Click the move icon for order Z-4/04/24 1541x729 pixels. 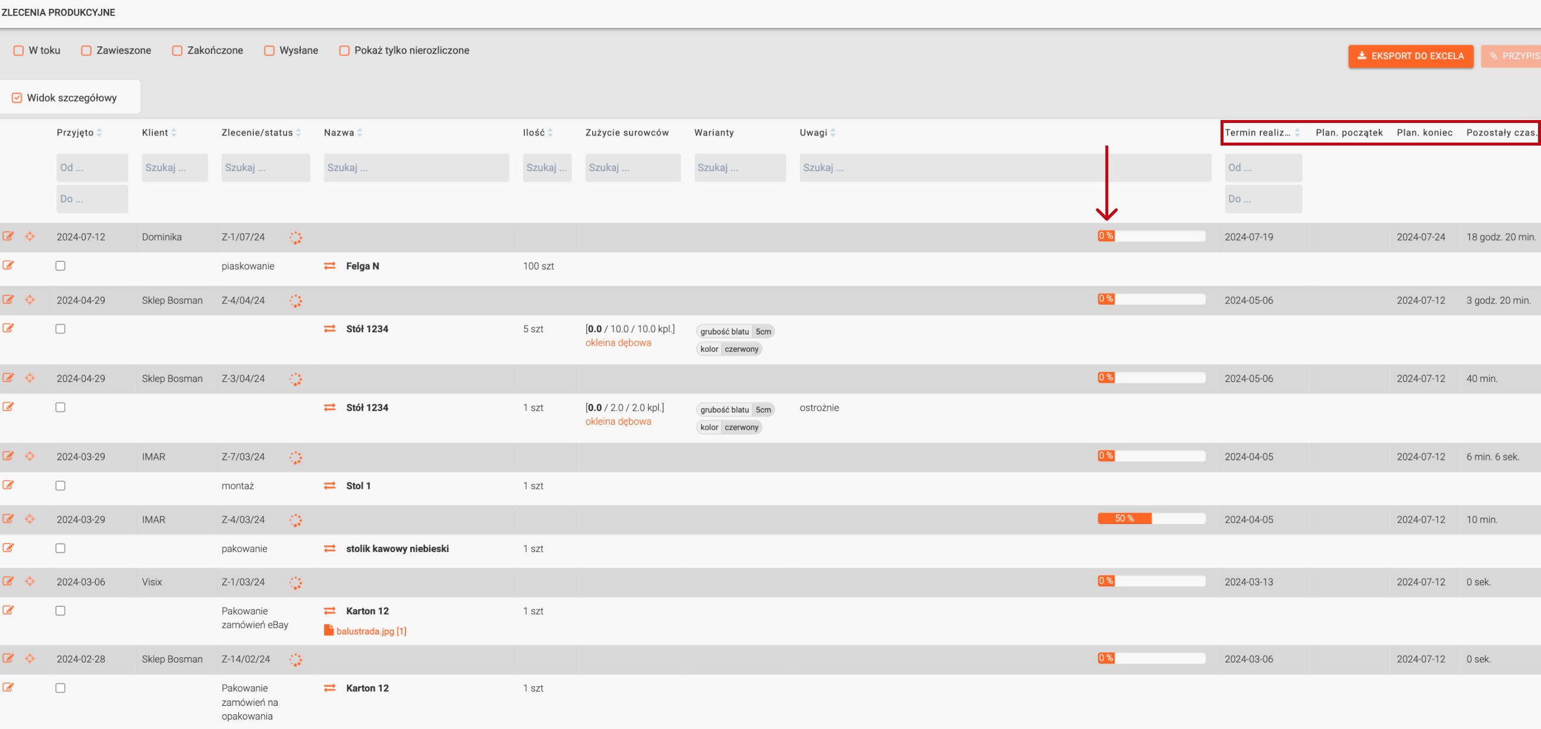tap(30, 299)
